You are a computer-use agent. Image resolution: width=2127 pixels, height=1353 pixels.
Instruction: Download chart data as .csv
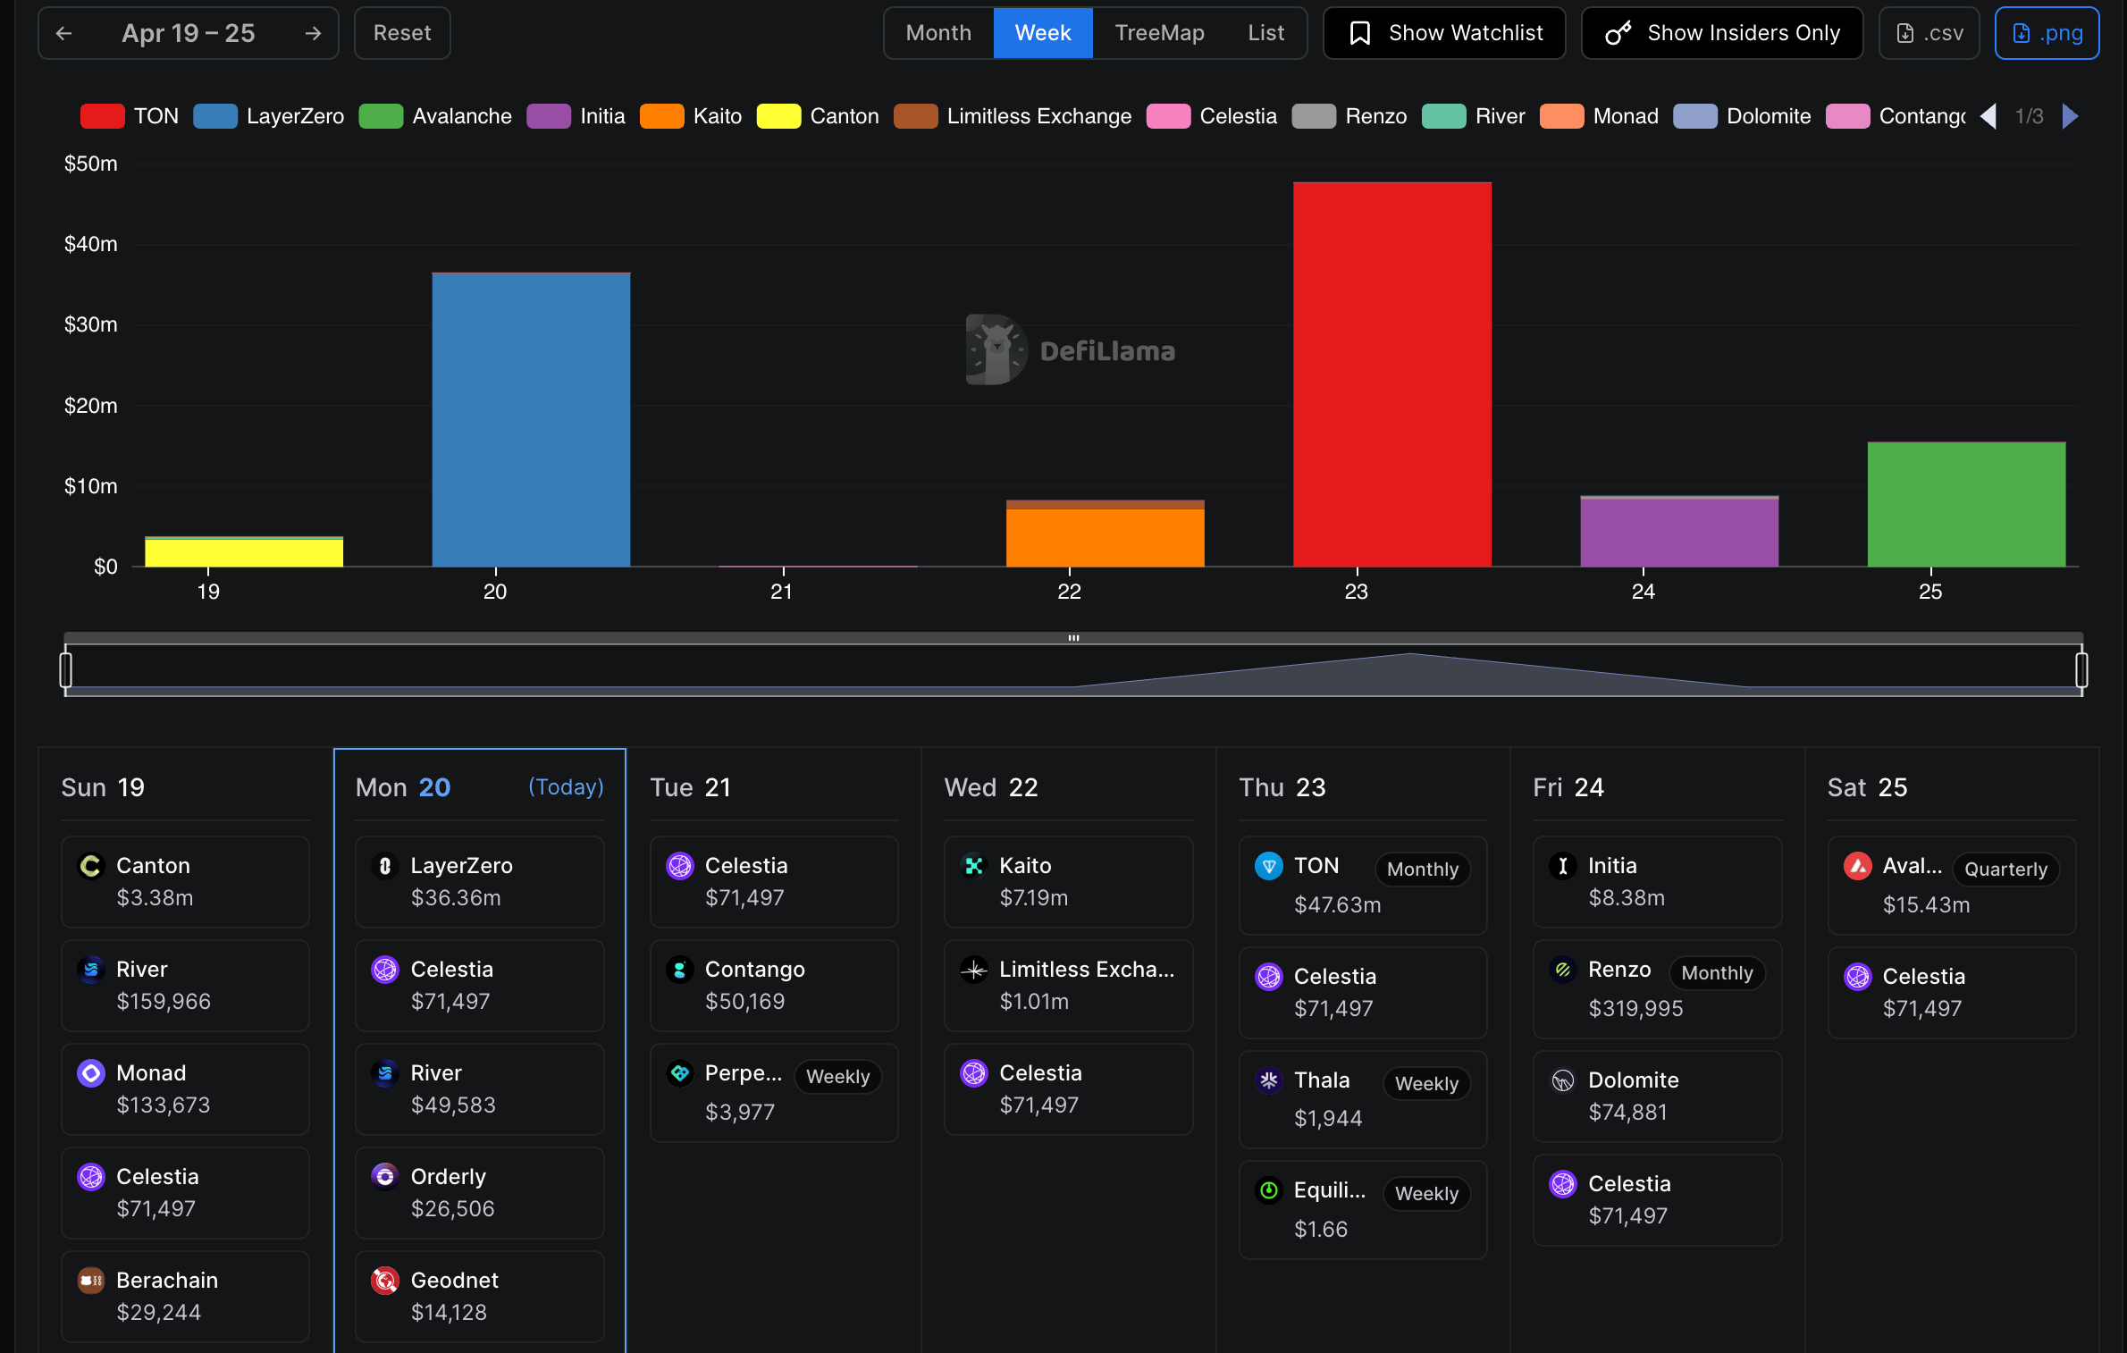(x=1929, y=33)
